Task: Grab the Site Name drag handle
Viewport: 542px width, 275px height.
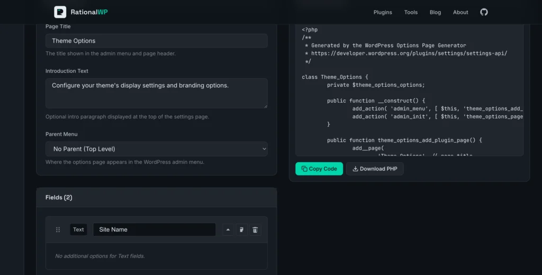Action: click(x=58, y=230)
